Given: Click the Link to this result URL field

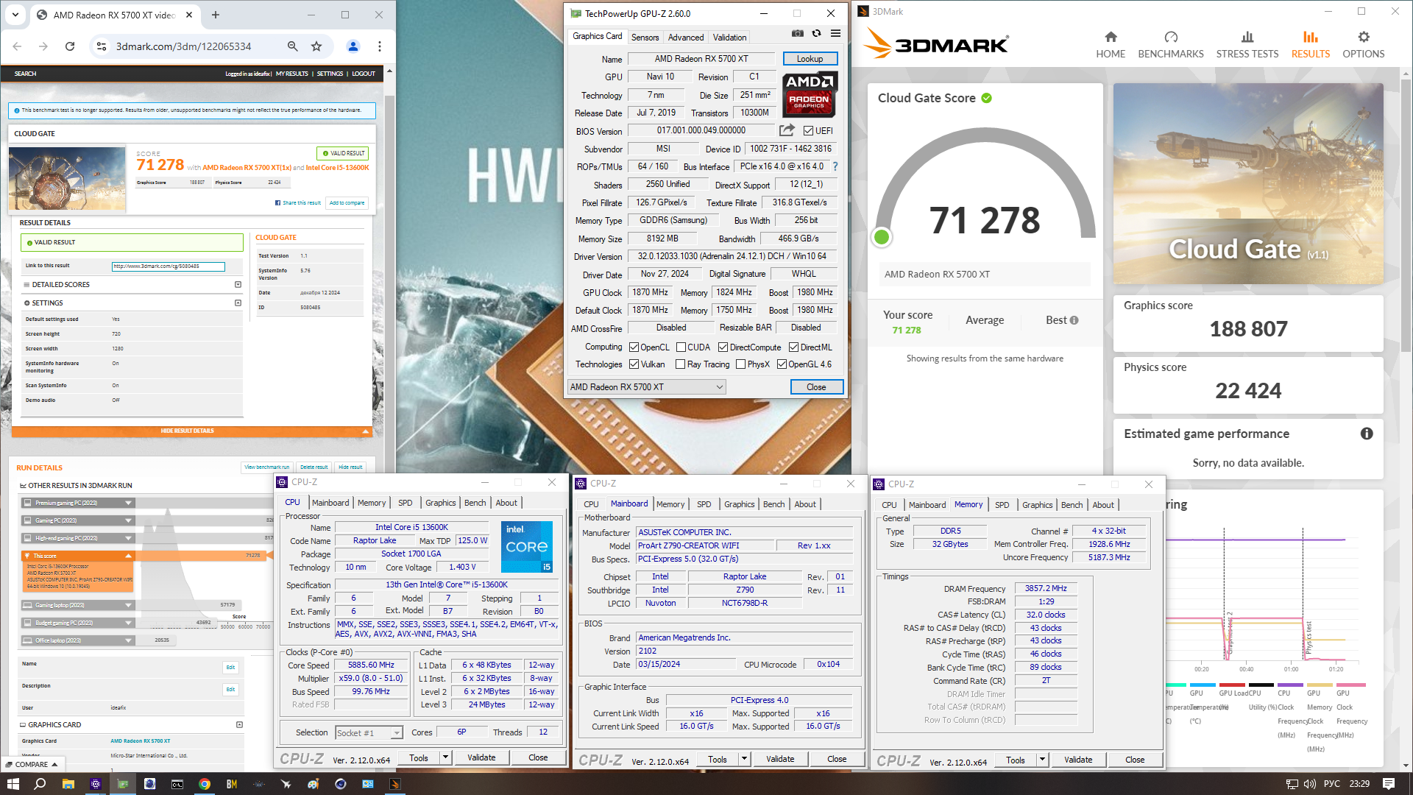Looking at the screenshot, I should (x=168, y=266).
